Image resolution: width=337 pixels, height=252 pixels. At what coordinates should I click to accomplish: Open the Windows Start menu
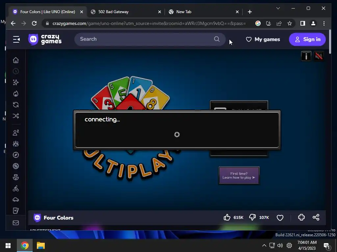point(8,245)
